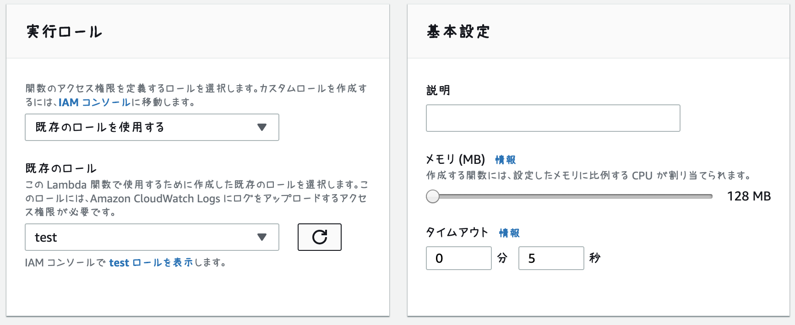Select the timeout seconds field showing 5
795x325 pixels.
551,258
